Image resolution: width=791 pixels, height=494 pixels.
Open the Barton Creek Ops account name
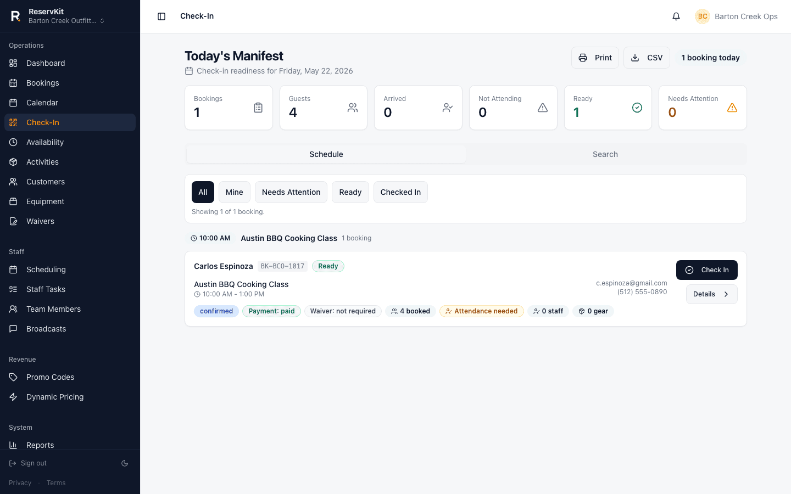746,16
